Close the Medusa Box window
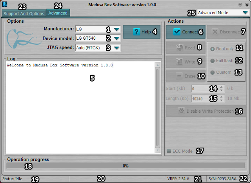Viewport: 251px width, 183px height. [247, 5]
